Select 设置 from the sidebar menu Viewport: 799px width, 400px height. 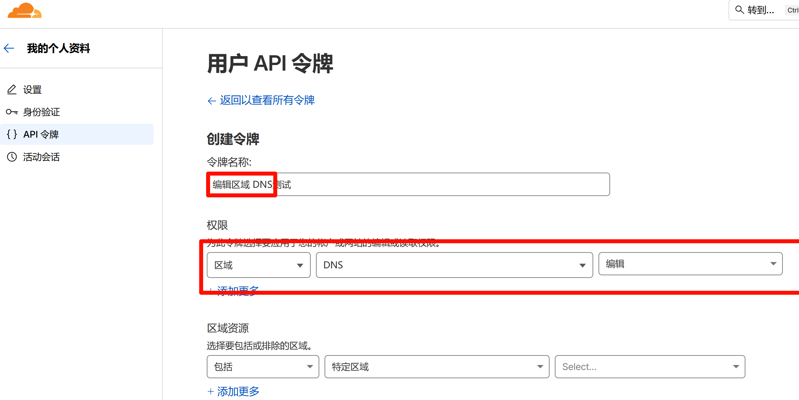coord(32,89)
